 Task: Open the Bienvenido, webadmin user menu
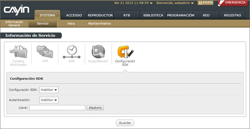click(x=175, y=3)
